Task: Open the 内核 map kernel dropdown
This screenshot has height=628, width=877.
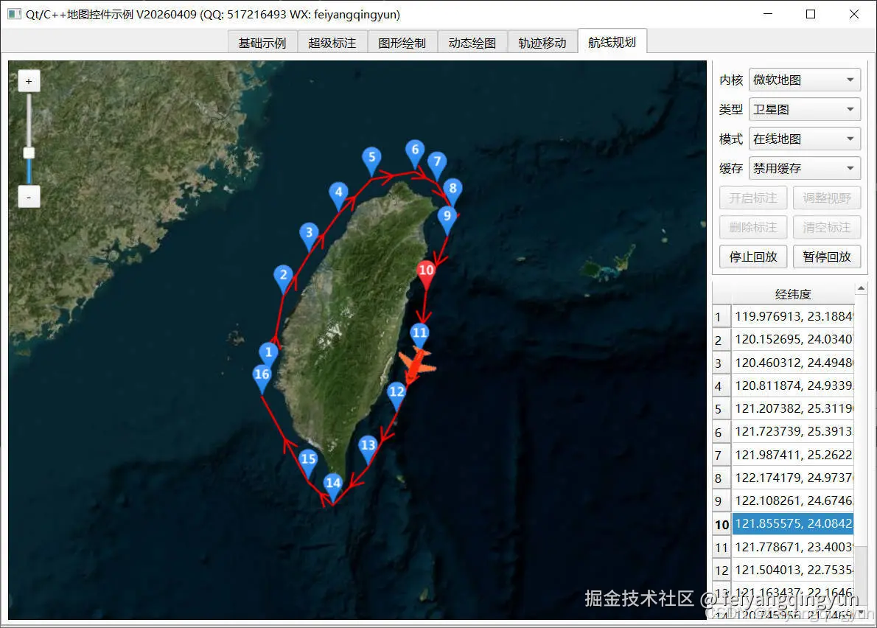Action: click(x=804, y=80)
